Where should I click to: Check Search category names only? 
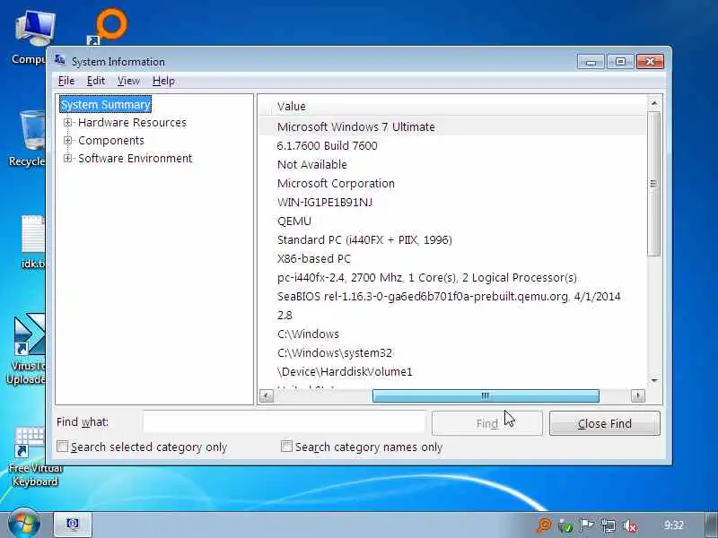(x=286, y=446)
